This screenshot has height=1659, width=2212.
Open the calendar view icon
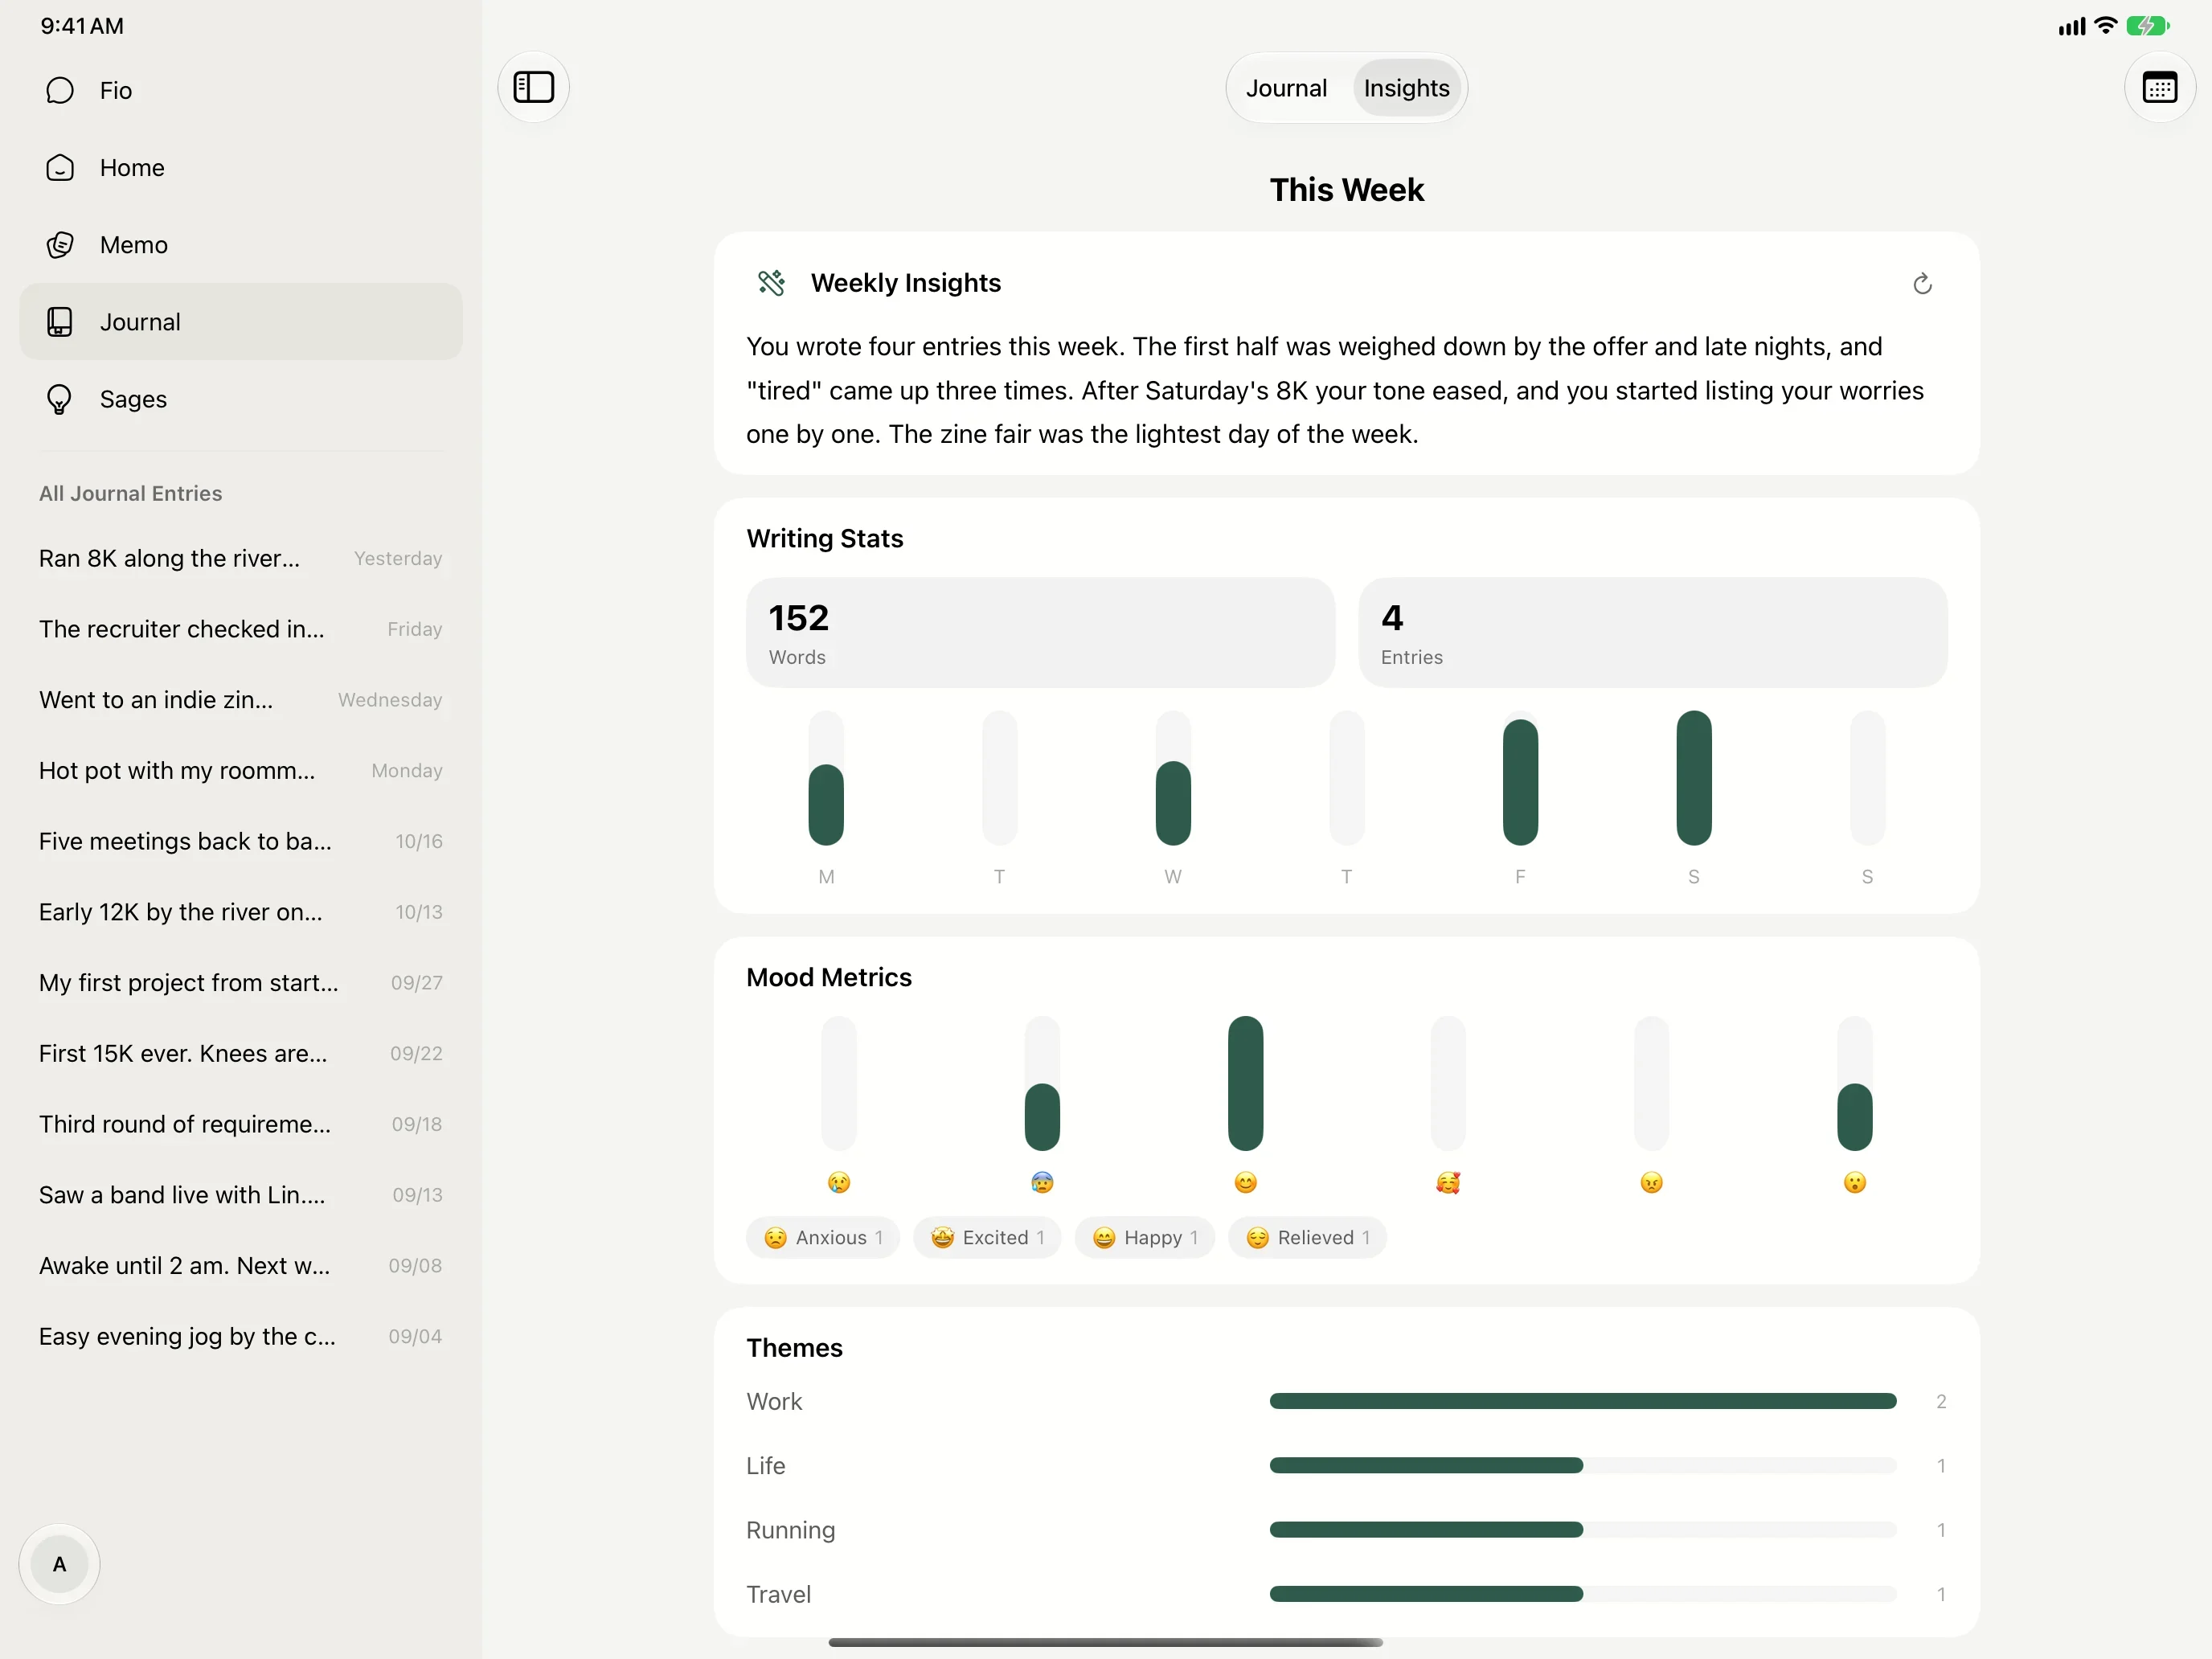click(2159, 87)
